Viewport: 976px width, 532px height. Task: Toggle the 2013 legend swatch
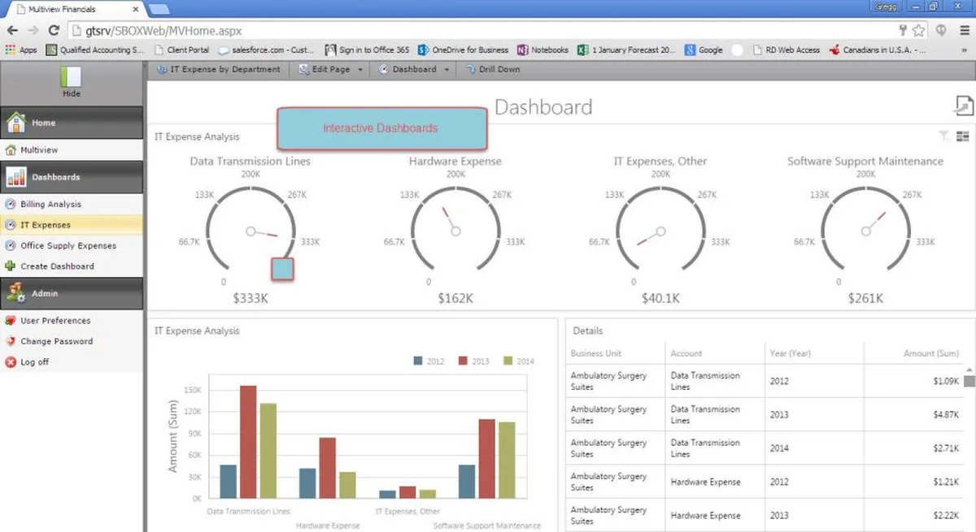(x=463, y=361)
